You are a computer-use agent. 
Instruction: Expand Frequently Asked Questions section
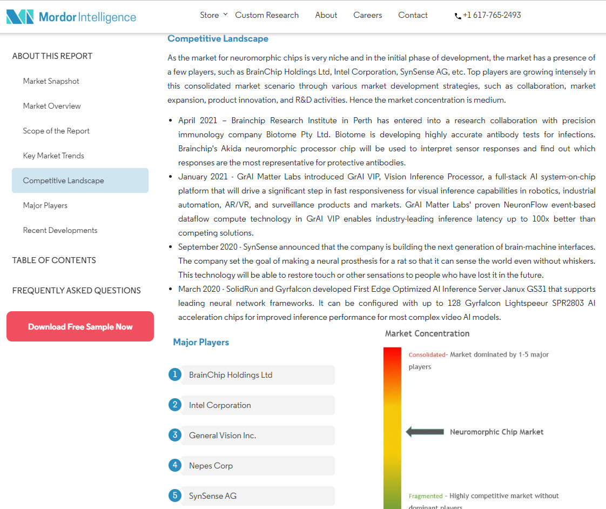[x=76, y=291]
